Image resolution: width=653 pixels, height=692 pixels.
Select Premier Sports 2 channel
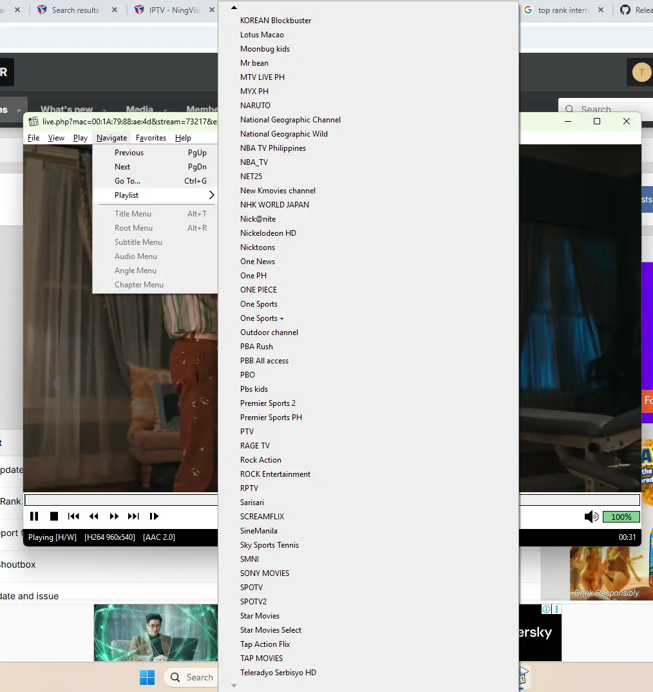pos(268,403)
